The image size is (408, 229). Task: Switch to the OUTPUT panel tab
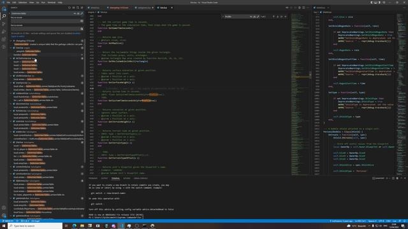pos(105,178)
